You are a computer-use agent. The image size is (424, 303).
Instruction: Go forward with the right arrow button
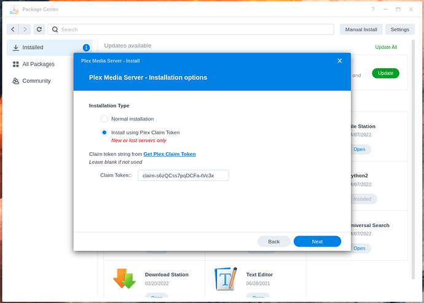coord(25,29)
